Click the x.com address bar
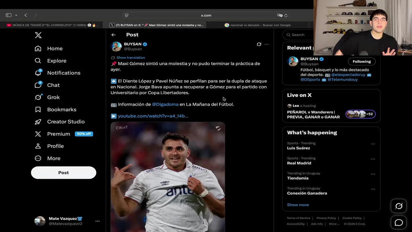Screen dimensions: 412x232 point(206,15)
